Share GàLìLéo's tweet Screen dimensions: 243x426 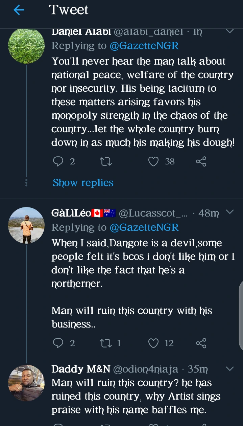(201, 343)
